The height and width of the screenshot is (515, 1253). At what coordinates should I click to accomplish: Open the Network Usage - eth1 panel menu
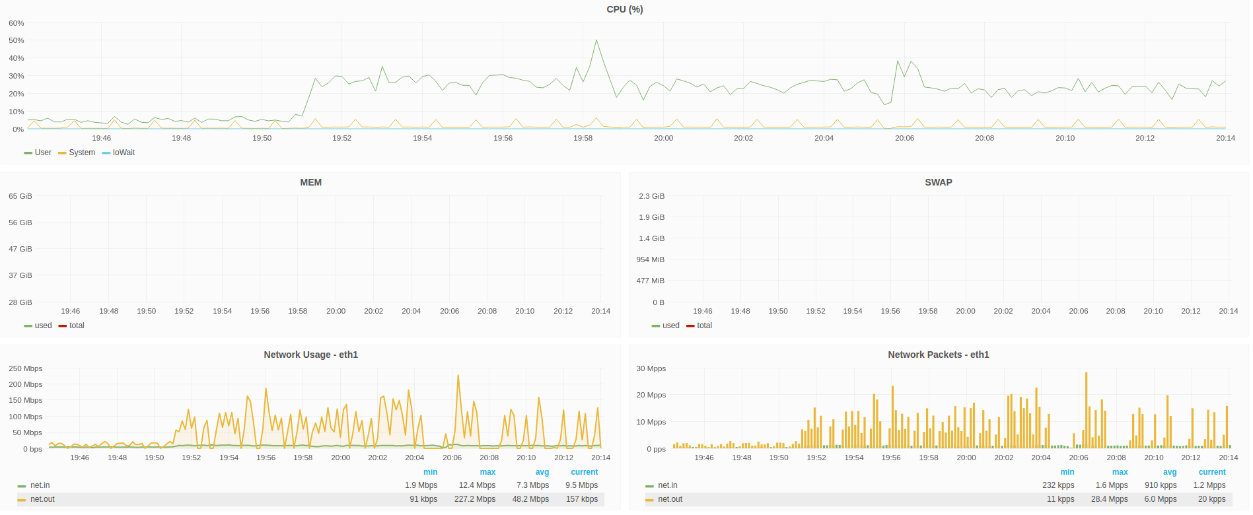click(310, 355)
